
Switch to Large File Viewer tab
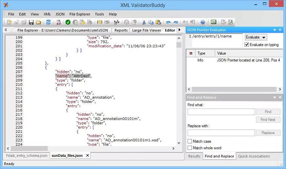pos(146,30)
